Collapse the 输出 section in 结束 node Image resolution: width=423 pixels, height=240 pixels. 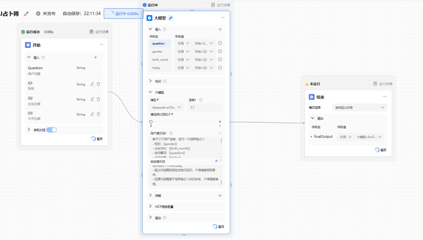312,118
